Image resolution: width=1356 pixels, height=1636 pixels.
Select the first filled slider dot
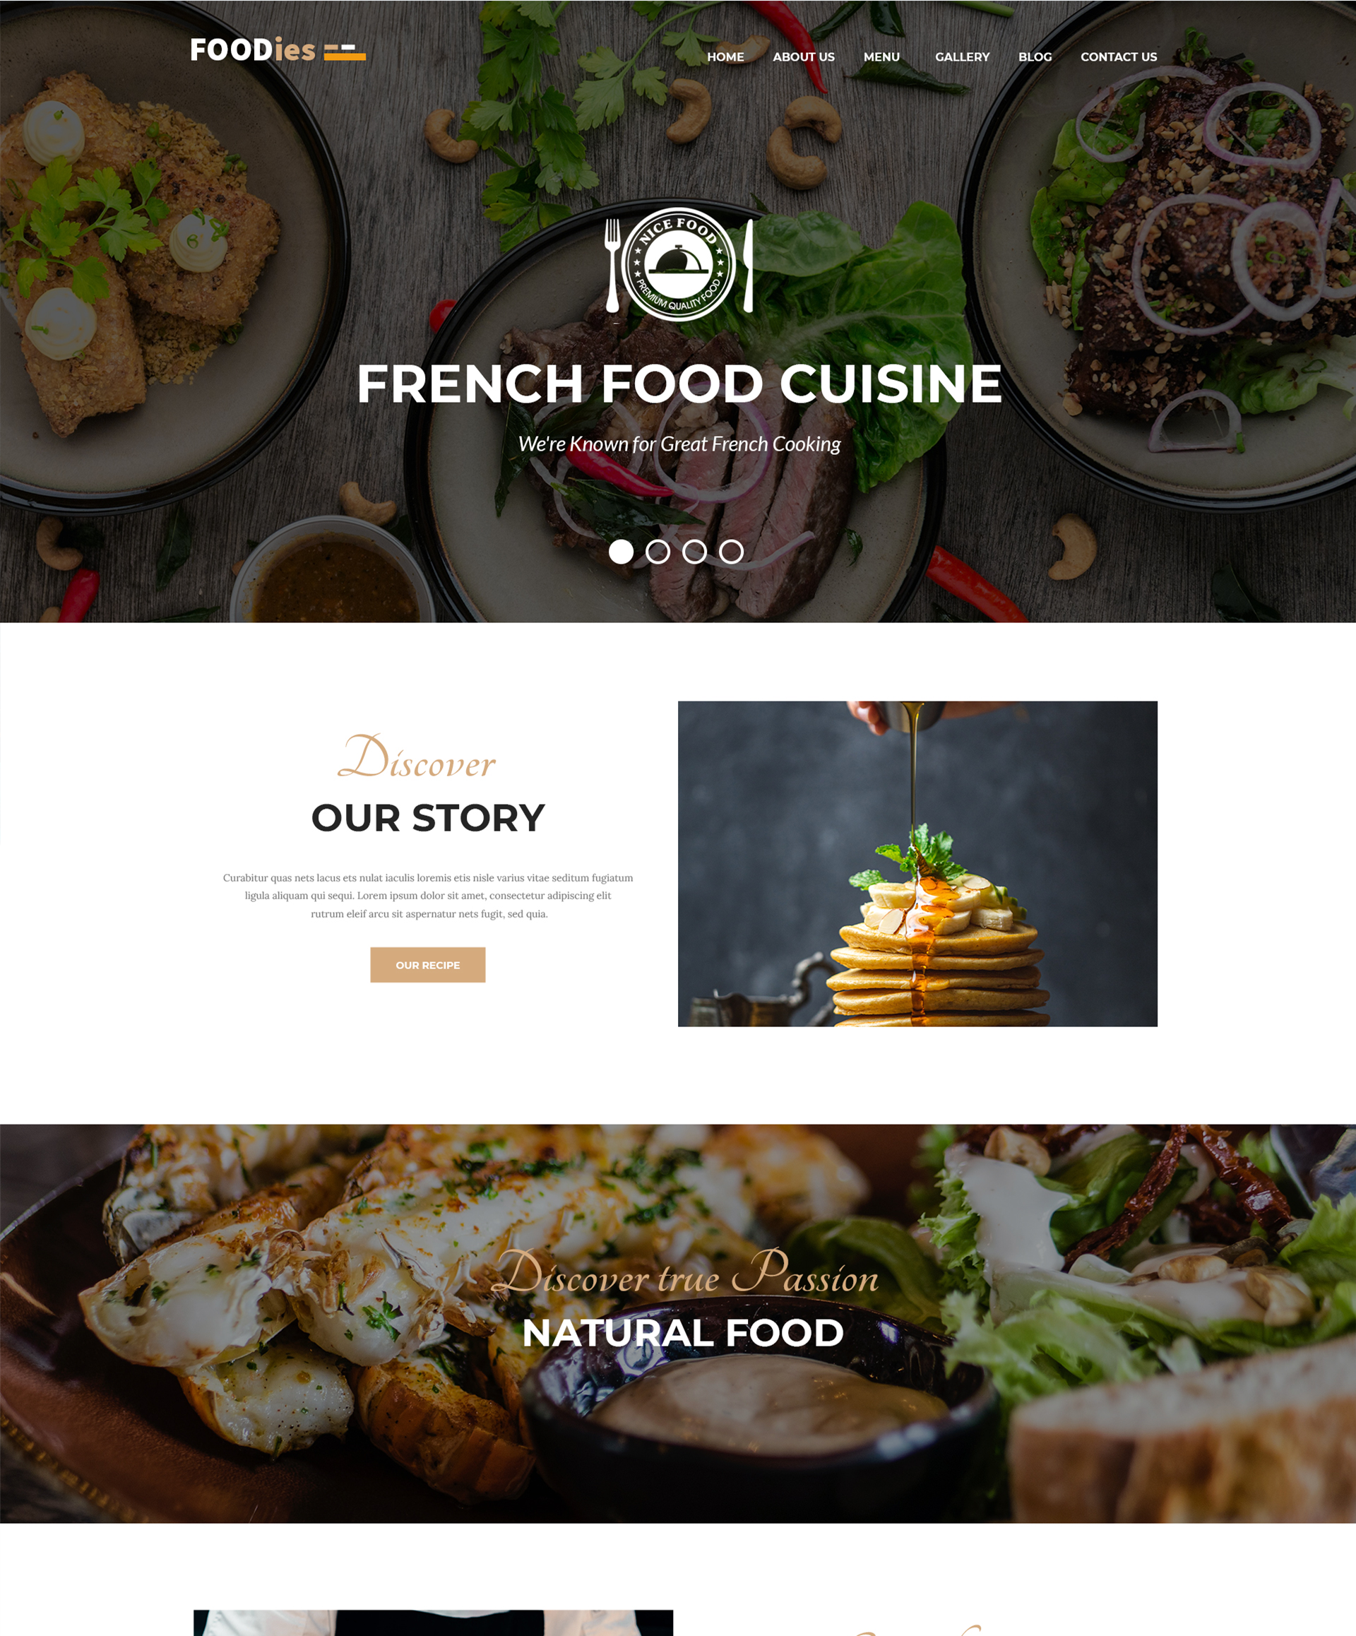tap(621, 552)
